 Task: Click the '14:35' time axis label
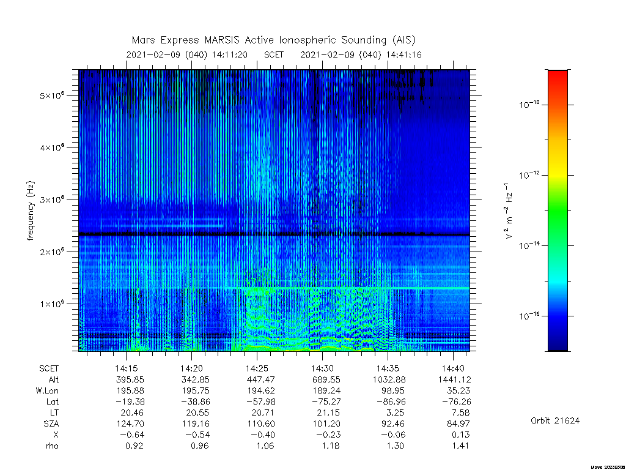click(x=388, y=368)
